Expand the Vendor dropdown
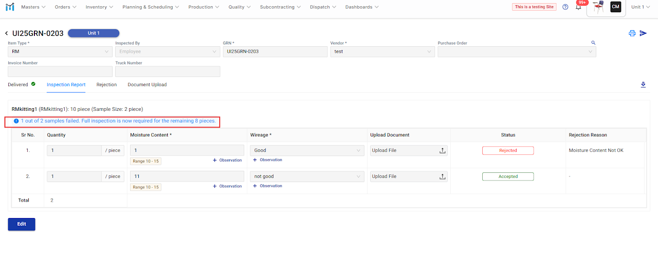 [x=382, y=52]
